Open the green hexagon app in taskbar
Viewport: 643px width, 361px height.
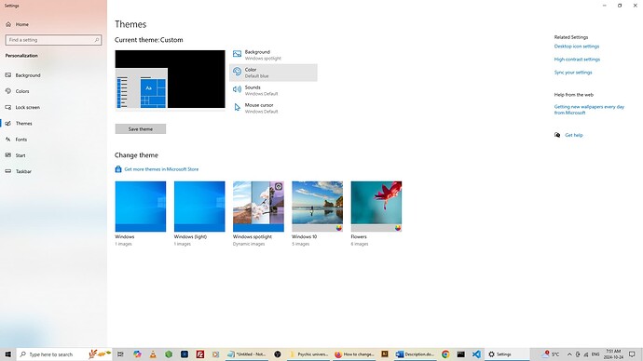[169, 354]
